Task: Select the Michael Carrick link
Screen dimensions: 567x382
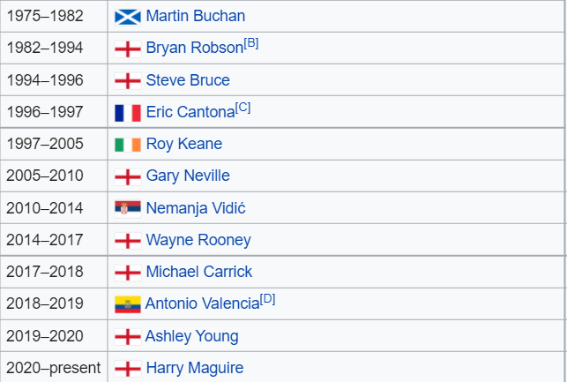Action: click(x=199, y=272)
